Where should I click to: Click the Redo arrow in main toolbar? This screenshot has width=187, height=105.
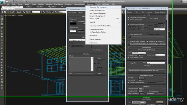pos(20,12)
